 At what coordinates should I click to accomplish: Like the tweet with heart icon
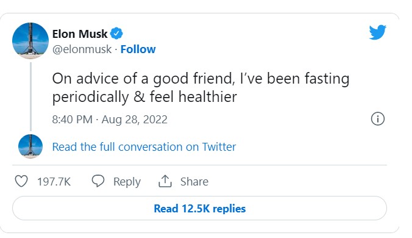coord(21,181)
